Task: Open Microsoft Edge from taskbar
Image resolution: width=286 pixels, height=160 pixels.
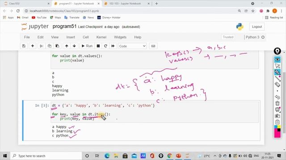Action: (x=107, y=156)
